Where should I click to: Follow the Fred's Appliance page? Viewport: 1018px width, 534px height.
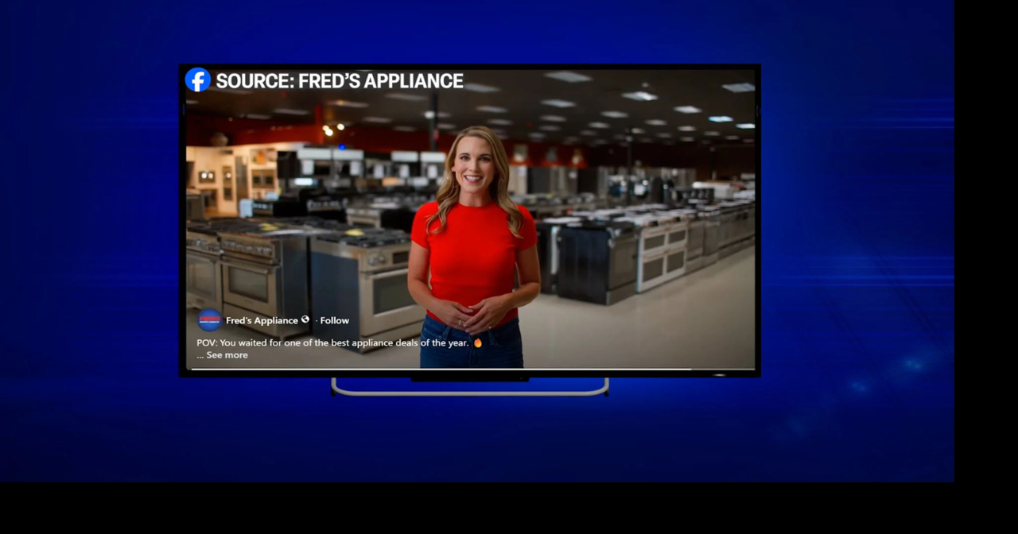(x=335, y=320)
